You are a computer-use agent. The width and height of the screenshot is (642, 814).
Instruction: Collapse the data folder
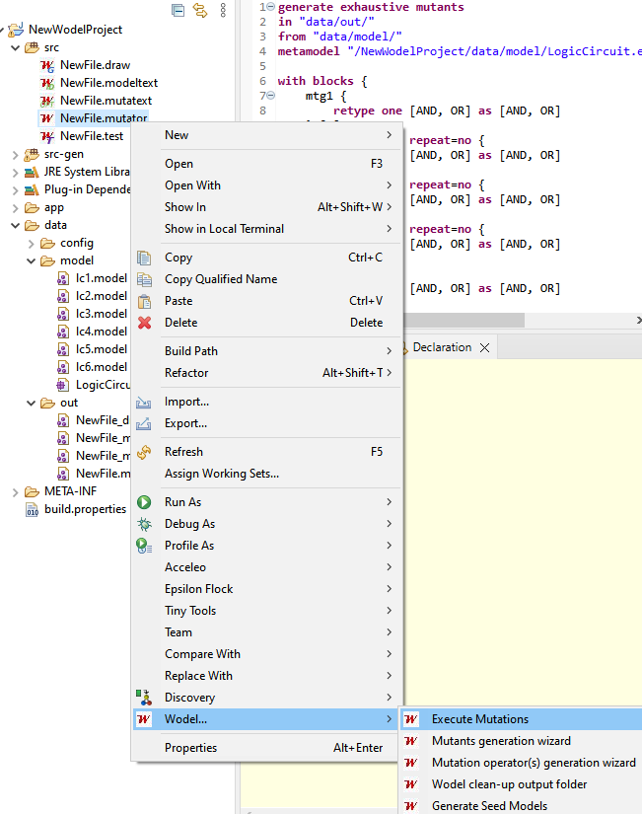(16, 225)
